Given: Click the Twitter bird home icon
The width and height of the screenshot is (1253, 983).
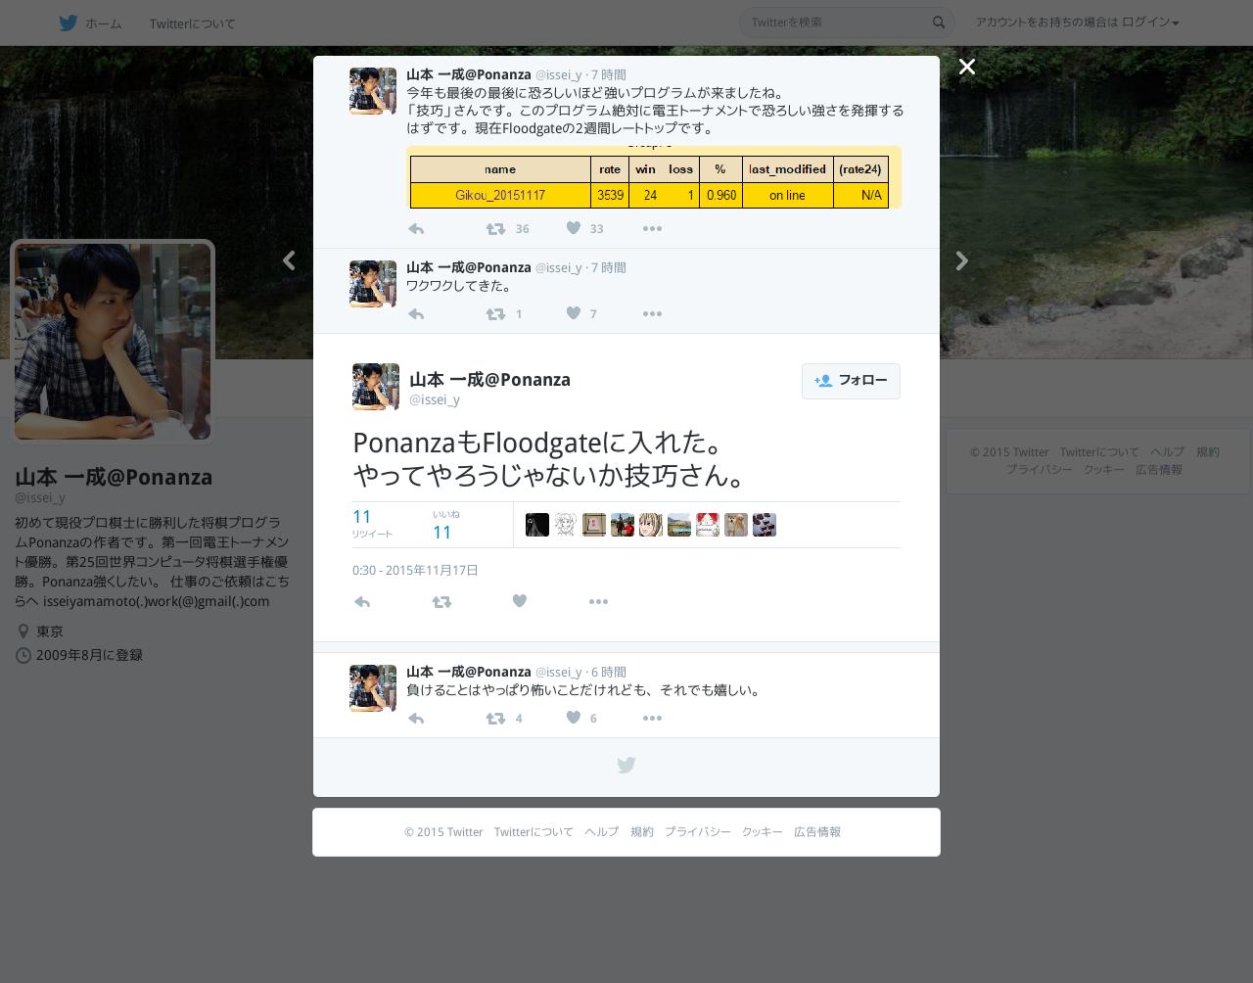Looking at the screenshot, I should [x=68, y=23].
